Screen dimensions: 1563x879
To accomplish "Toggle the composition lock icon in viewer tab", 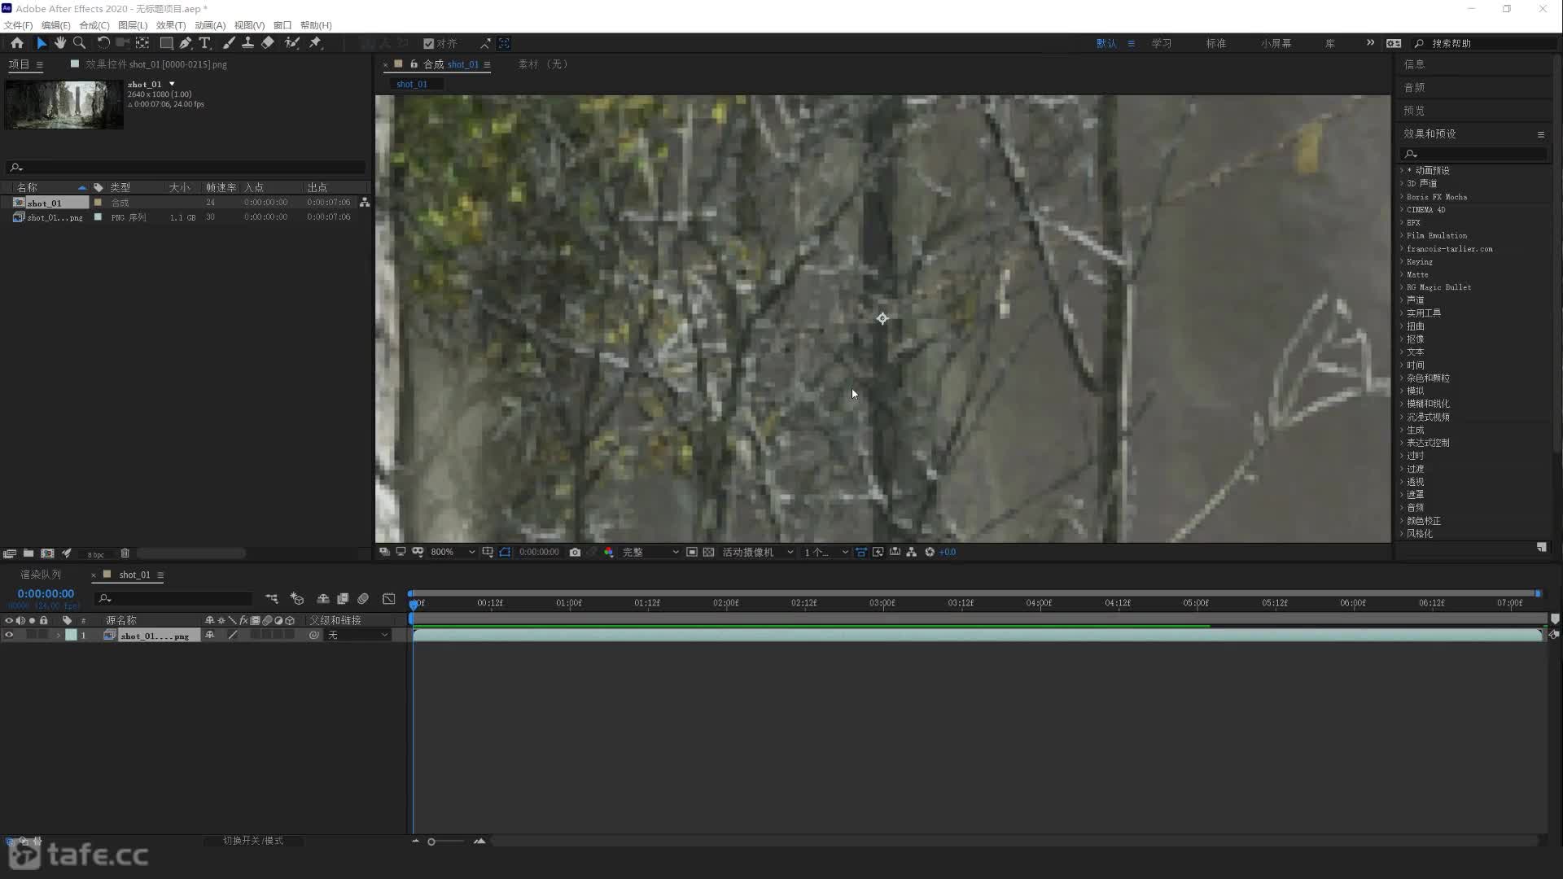I will 414,64.
